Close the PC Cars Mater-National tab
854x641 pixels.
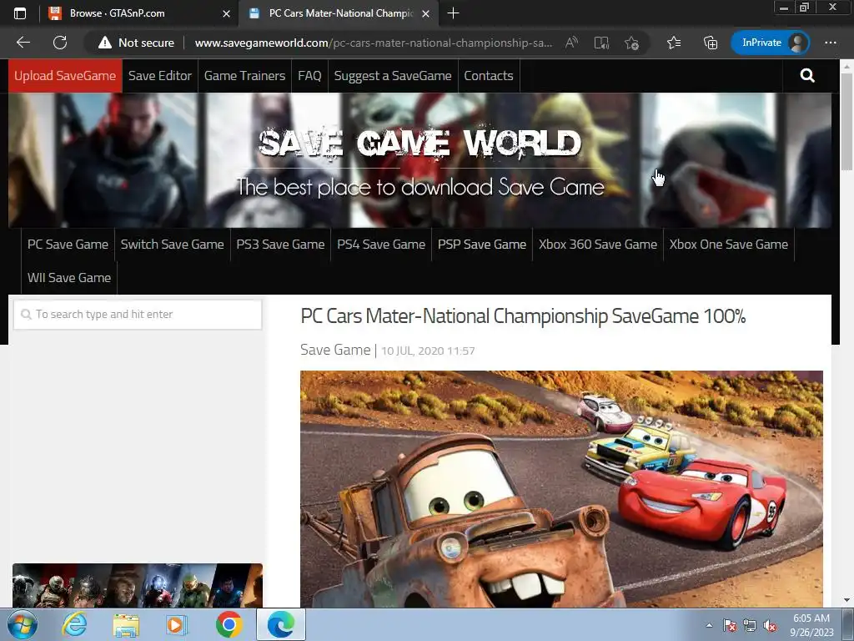pyautogui.click(x=426, y=13)
